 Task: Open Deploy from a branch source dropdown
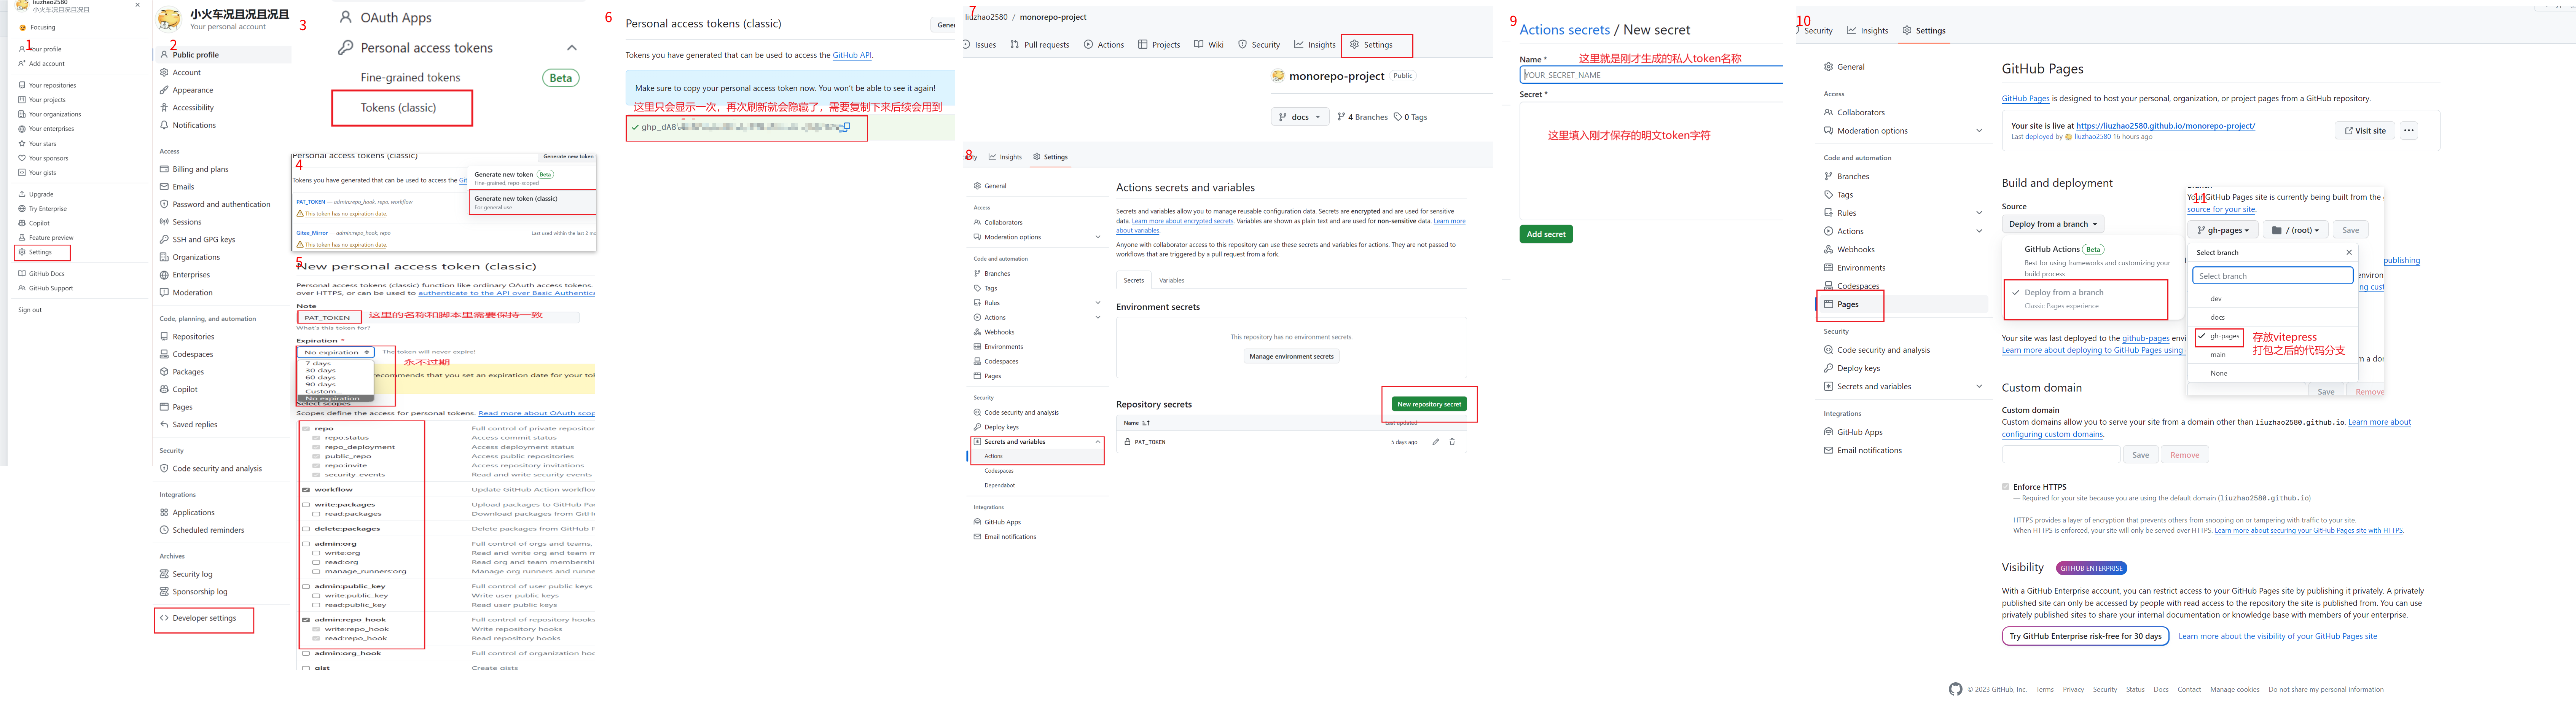pyautogui.click(x=2053, y=224)
